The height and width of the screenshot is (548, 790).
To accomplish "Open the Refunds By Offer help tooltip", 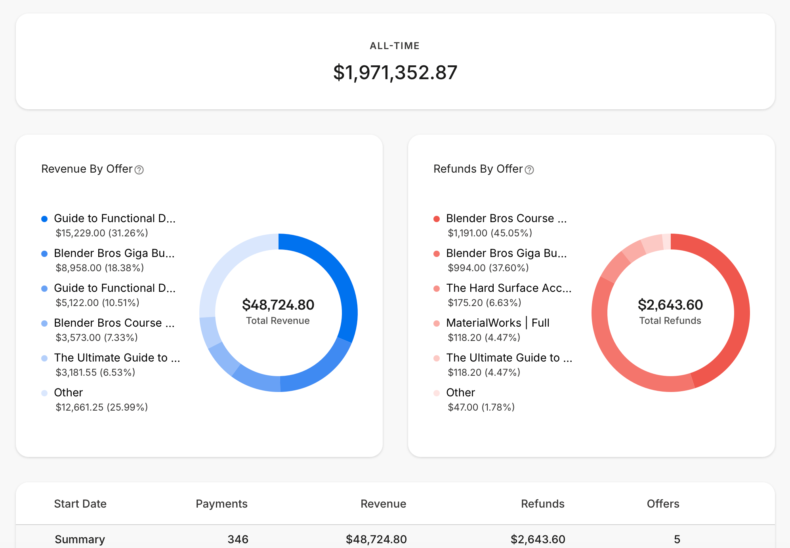I will pyautogui.click(x=530, y=169).
